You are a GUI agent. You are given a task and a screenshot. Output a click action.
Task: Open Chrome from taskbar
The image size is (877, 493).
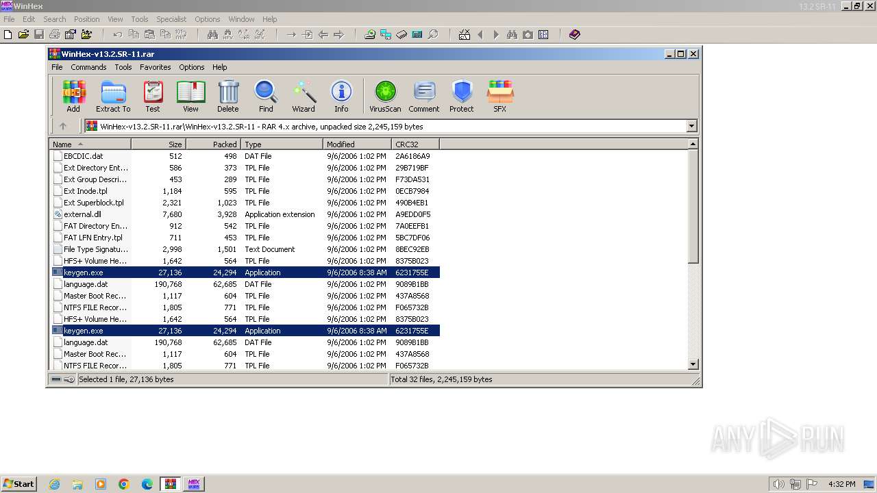pyautogui.click(x=124, y=484)
